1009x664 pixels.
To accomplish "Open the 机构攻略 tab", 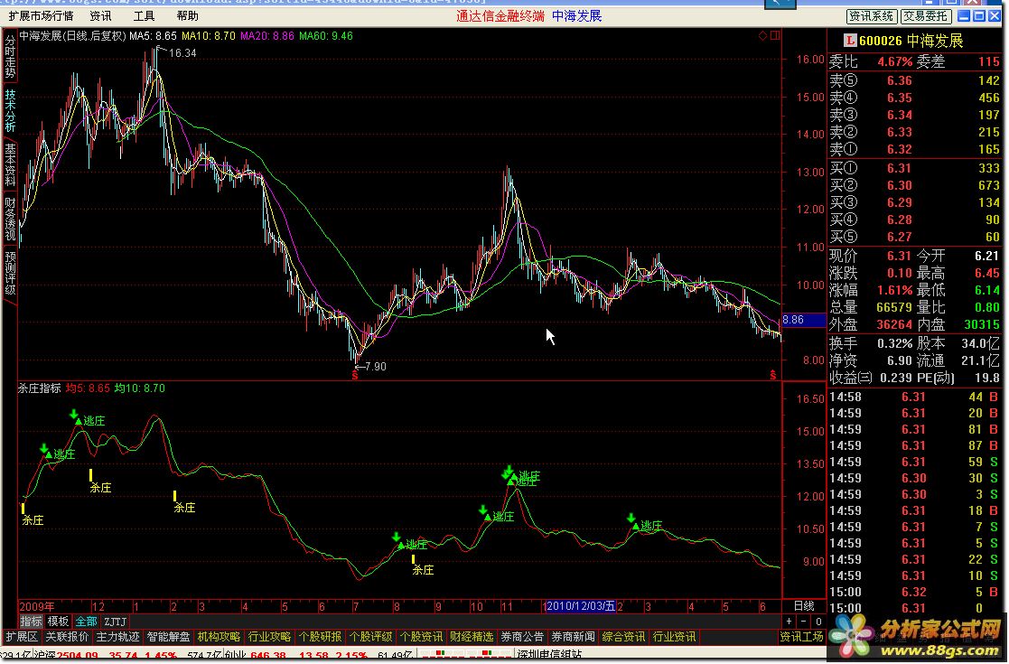I will pyautogui.click(x=219, y=637).
